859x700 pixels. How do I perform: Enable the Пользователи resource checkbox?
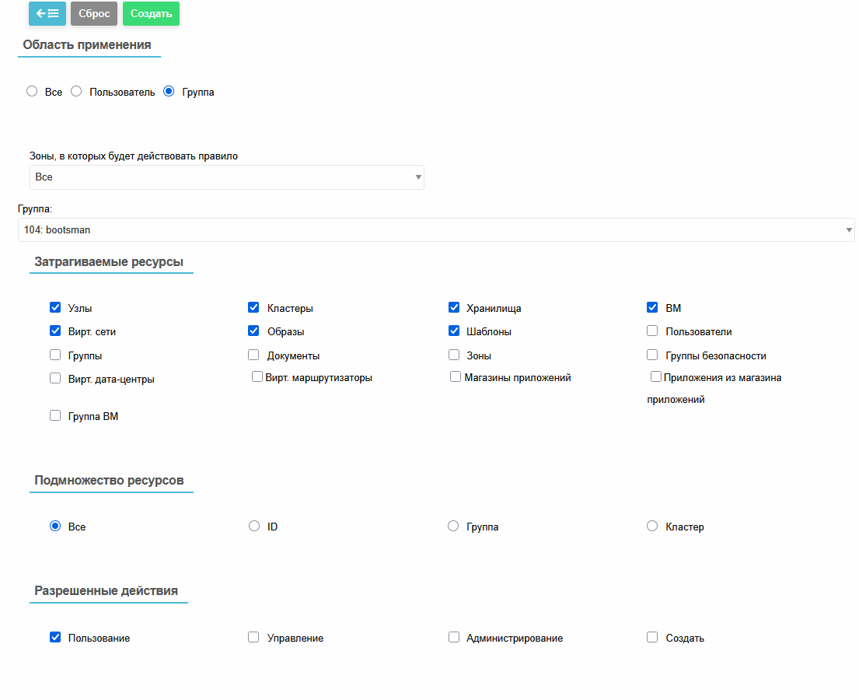click(652, 331)
